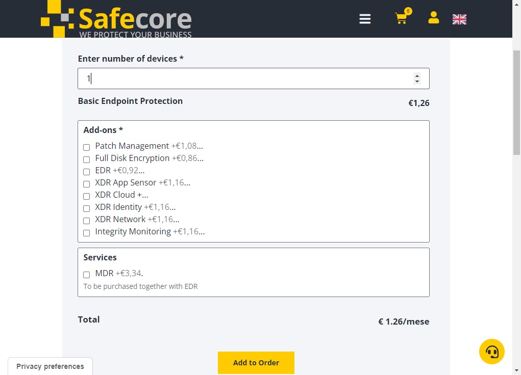
Task: Click the Basic Endpoint Protection price €1,26
Action: [418, 103]
